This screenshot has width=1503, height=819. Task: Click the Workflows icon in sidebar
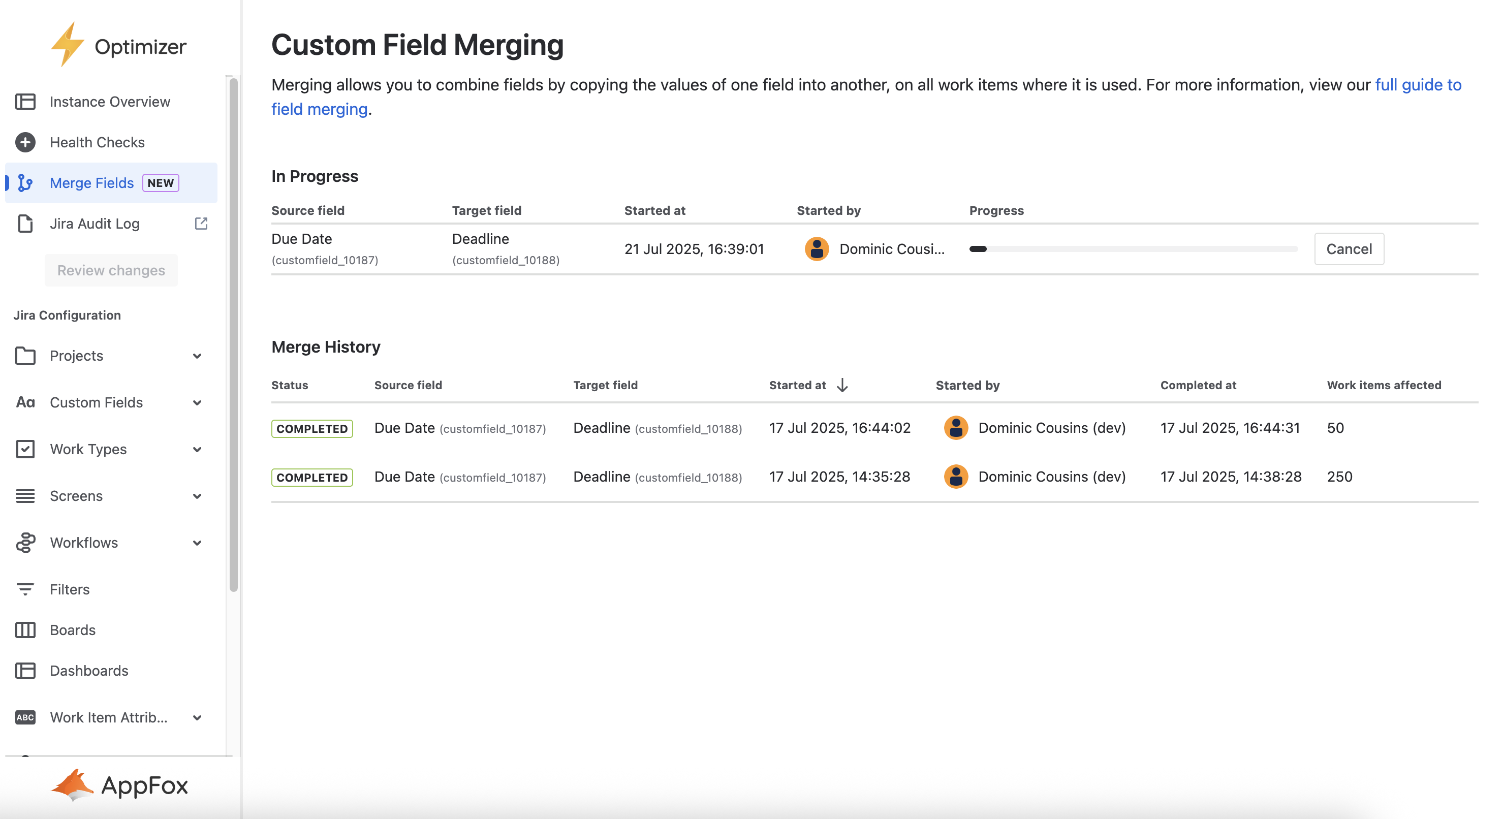(x=25, y=543)
